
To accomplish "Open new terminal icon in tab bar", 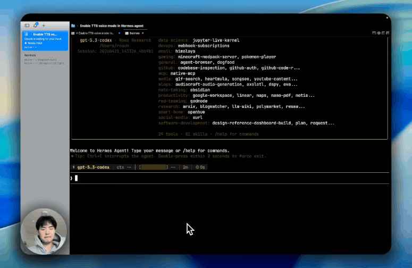I will click(x=374, y=33).
